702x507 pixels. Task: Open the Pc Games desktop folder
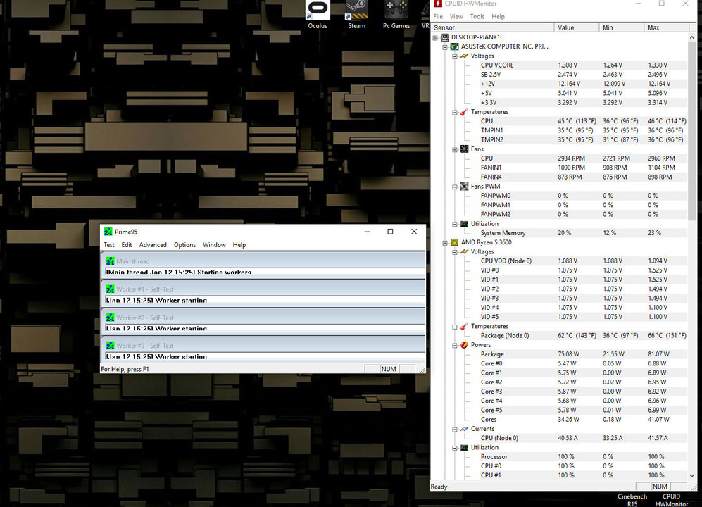[x=396, y=14]
